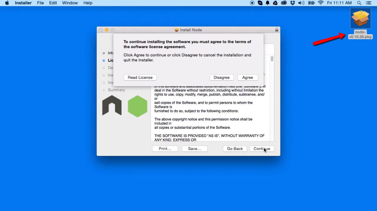
Task: Click the Notification Center list icon
Action: pos(369,3)
